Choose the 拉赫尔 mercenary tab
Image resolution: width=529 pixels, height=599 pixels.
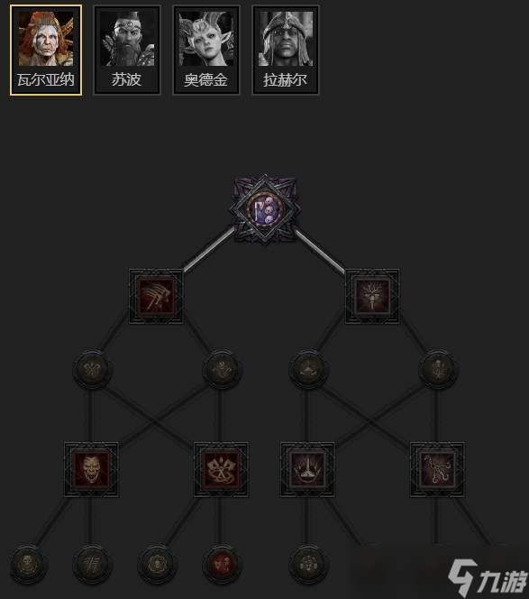[x=286, y=50]
